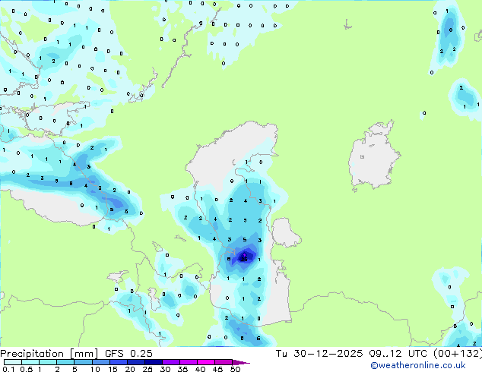Click the 35–40 mm legend color box
This screenshot has height=372, width=482.
[188, 362]
